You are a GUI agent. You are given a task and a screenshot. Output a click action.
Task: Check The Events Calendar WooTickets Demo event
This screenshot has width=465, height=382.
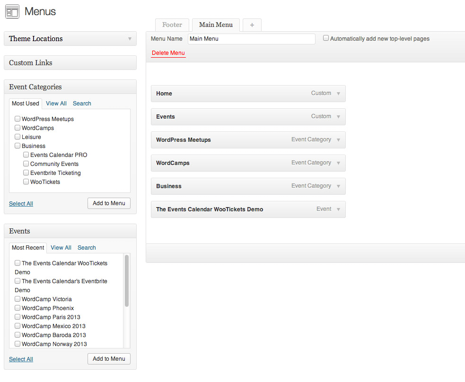(x=18, y=263)
